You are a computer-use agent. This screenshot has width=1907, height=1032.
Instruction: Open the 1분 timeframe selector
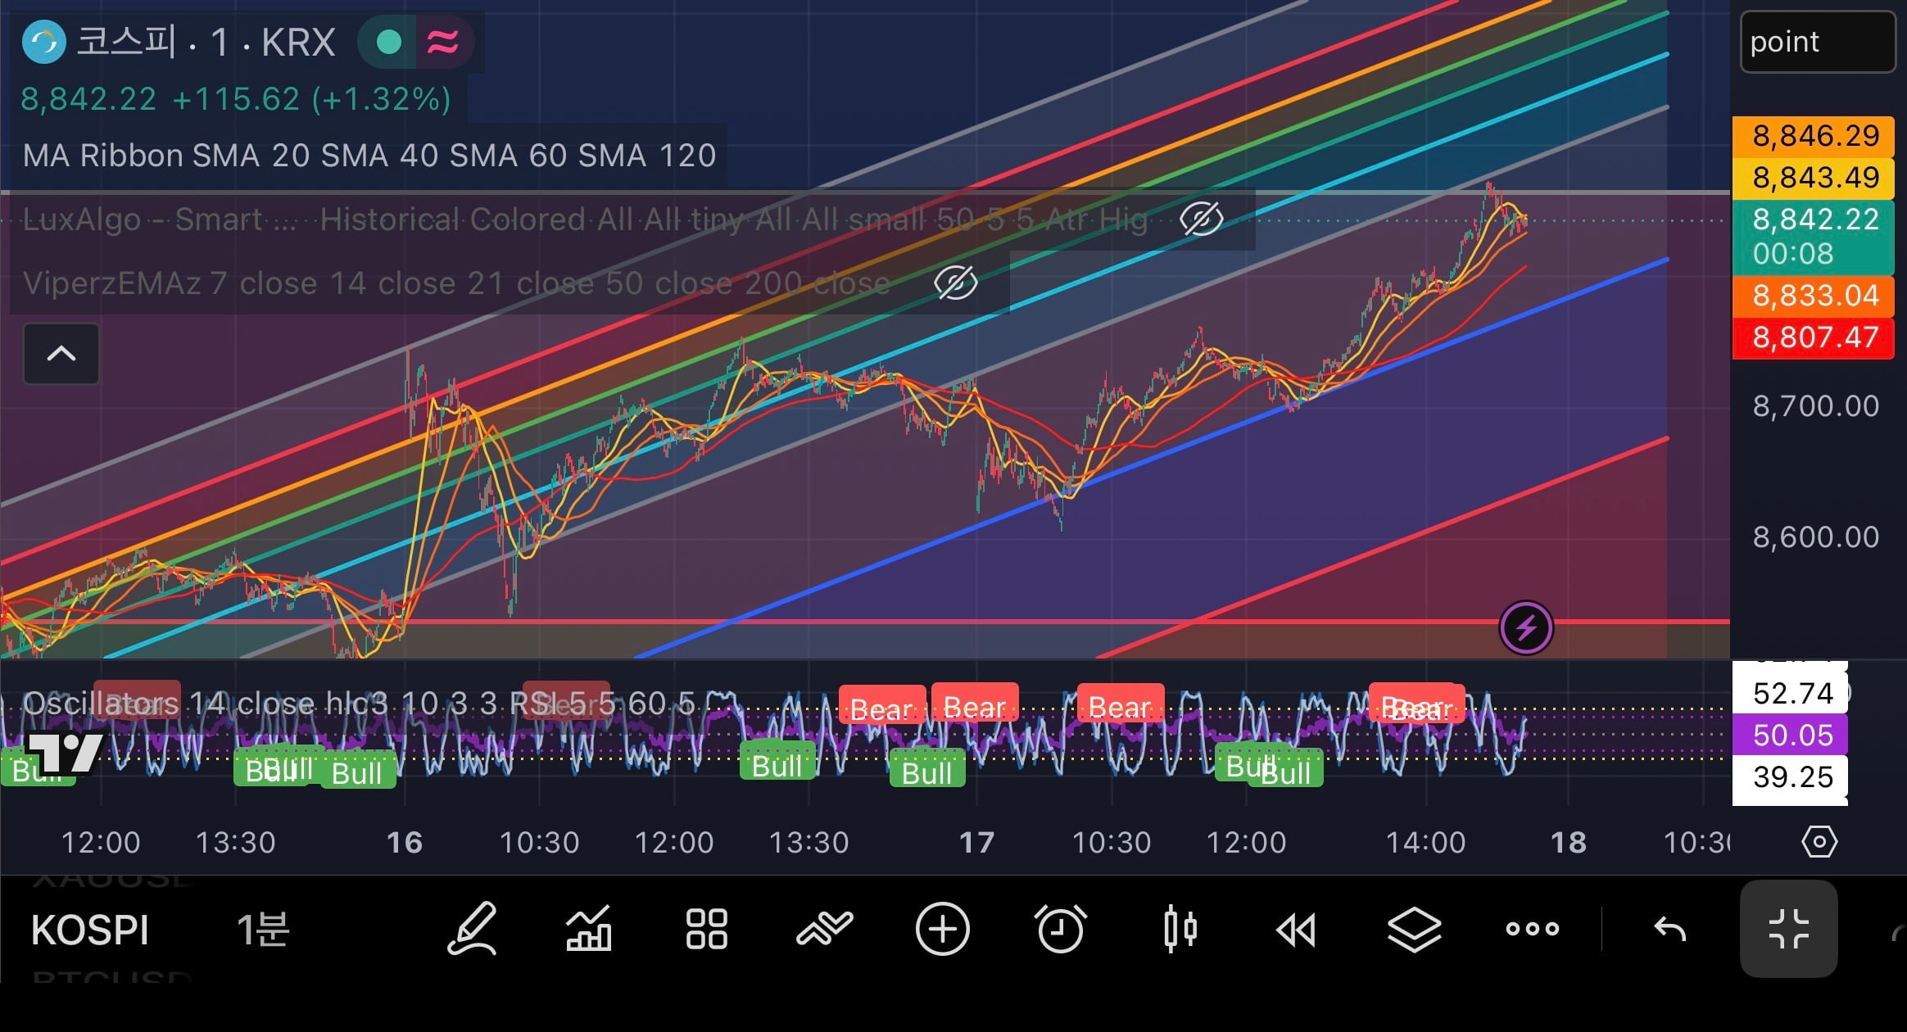263,929
